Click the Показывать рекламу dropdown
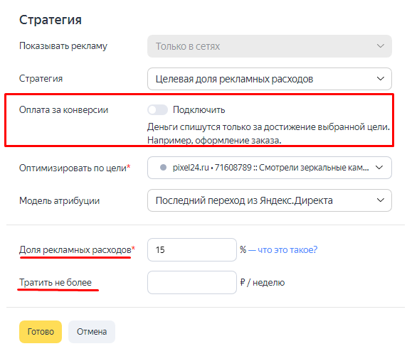Image resolution: width=407 pixels, height=356 pixels. [270, 46]
